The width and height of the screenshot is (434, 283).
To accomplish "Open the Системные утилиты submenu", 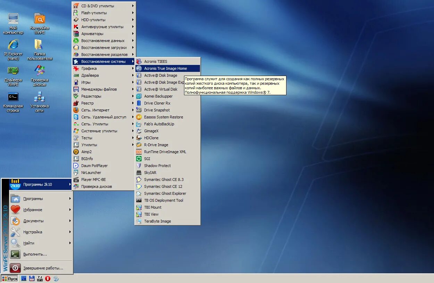I will (103, 131).
